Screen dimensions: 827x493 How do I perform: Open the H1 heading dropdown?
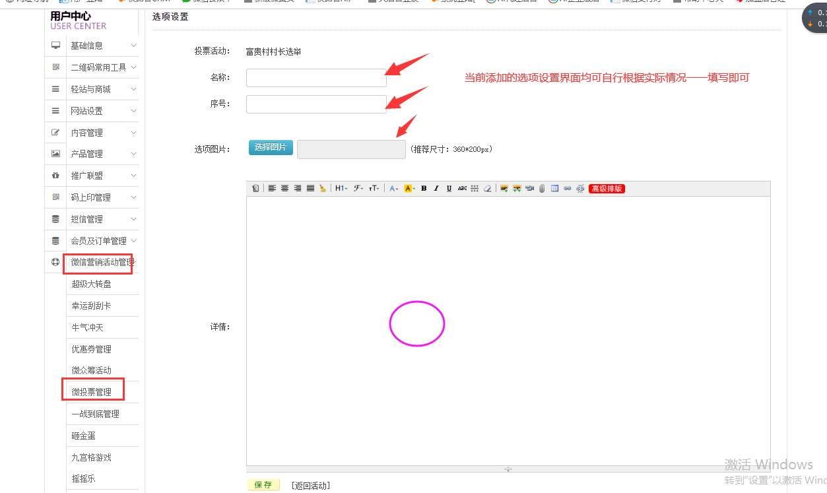[x=341, y=189]
